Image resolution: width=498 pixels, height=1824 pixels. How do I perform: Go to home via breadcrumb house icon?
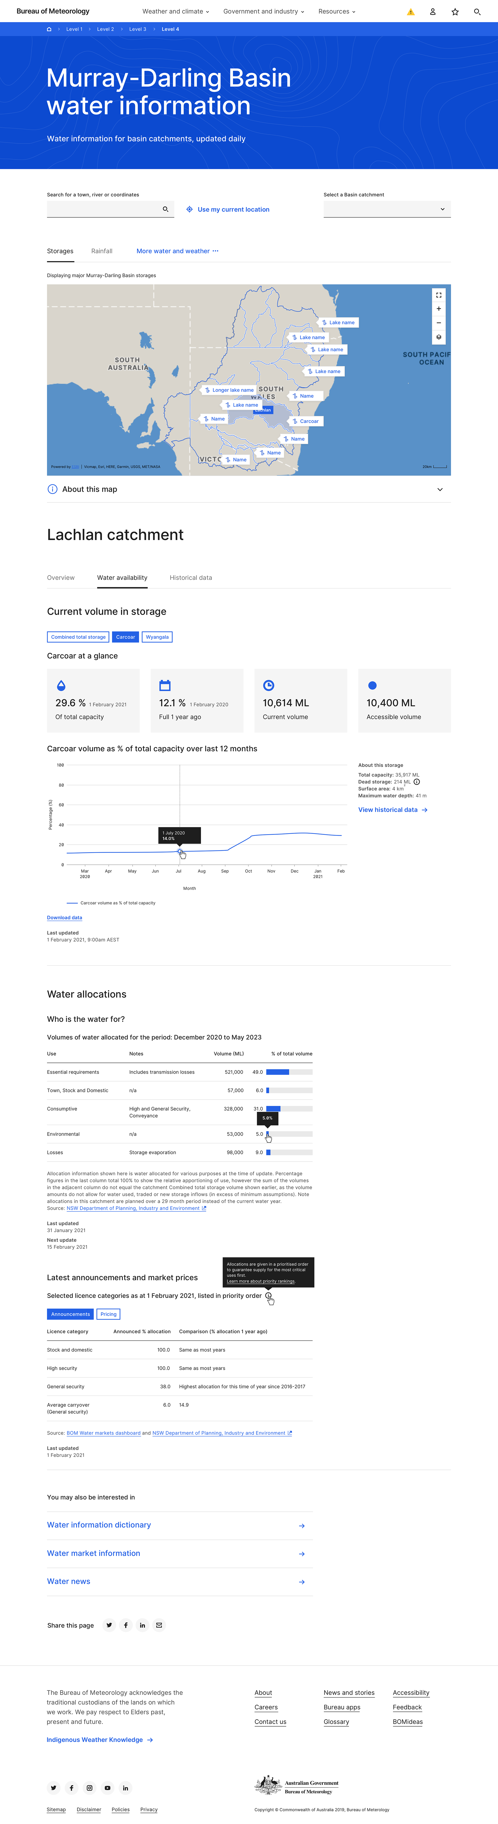point(49,29)
